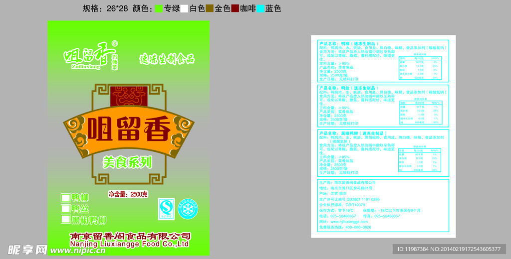
Task: Select the 速冻生制食品 script text
Action: [x=167, y=59]
